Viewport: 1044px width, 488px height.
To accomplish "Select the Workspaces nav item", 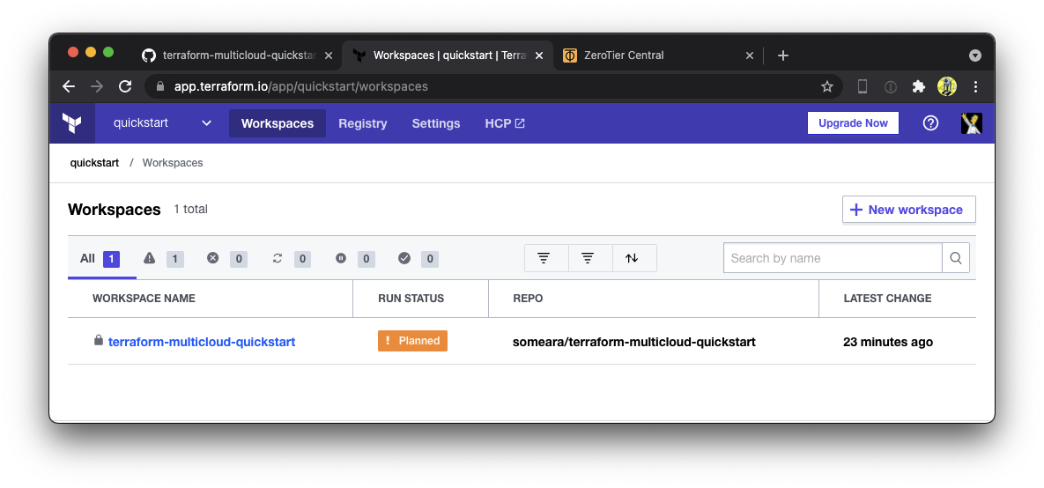I will tap(278, 123).
